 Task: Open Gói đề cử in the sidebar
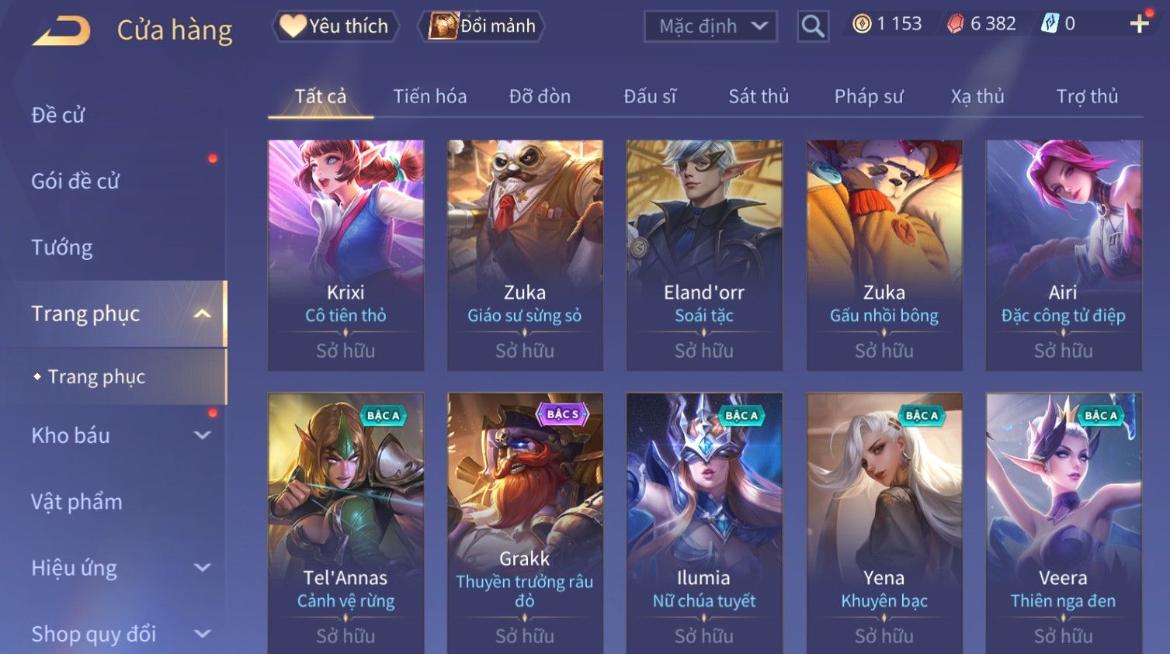75,182
